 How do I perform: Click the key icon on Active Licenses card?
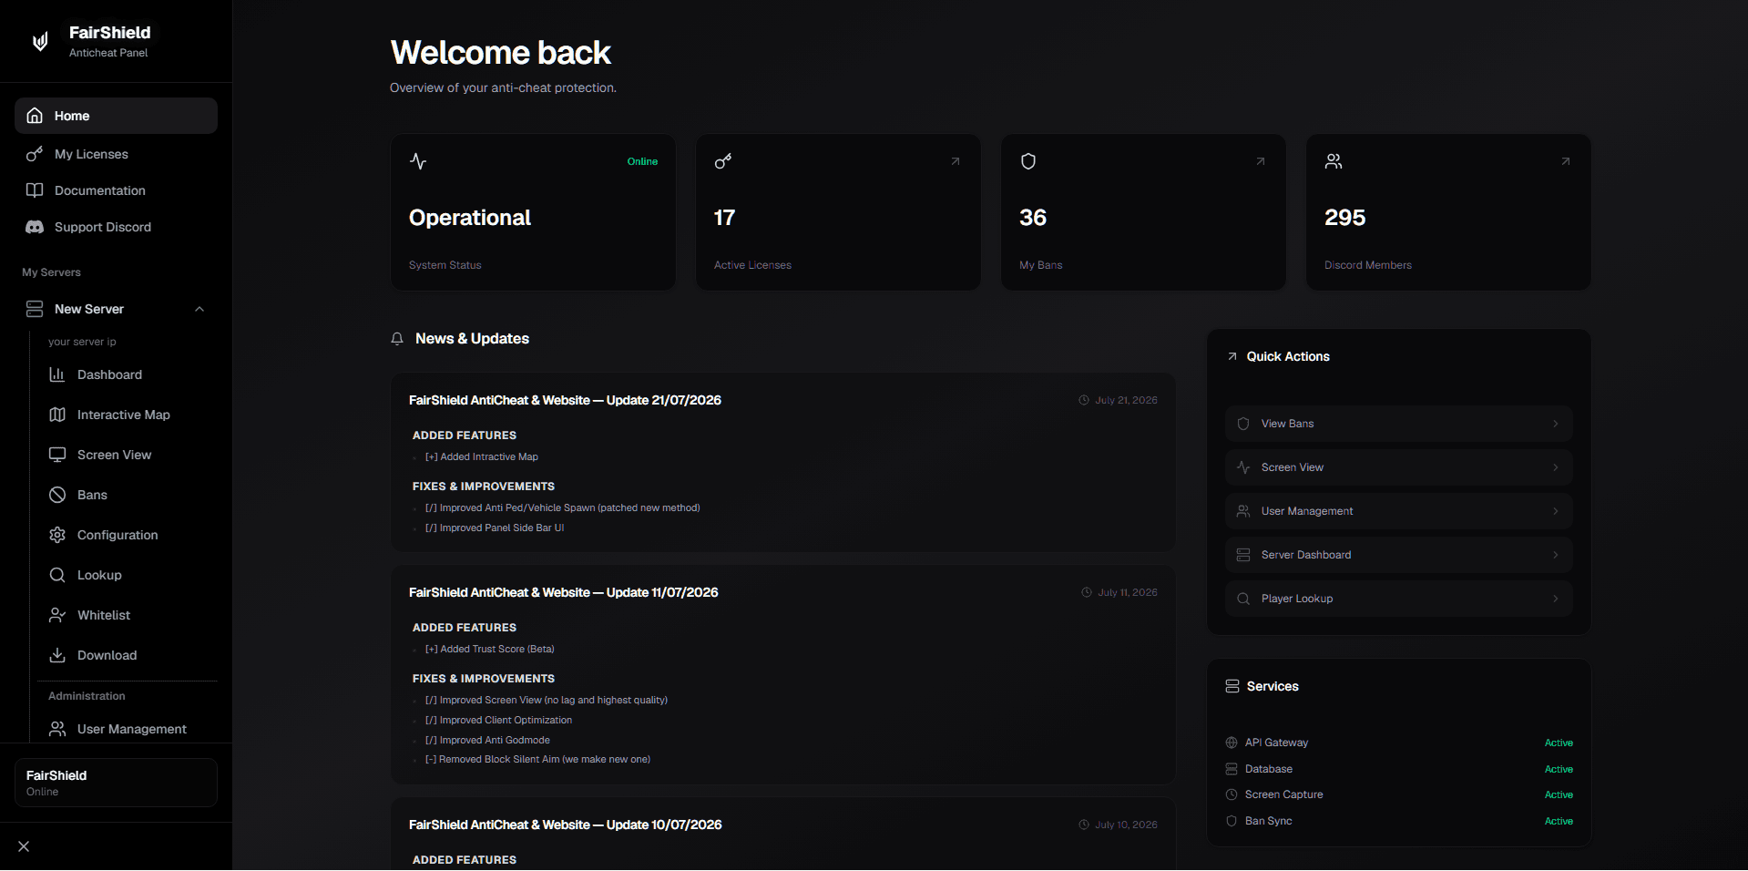coord(723,161)
